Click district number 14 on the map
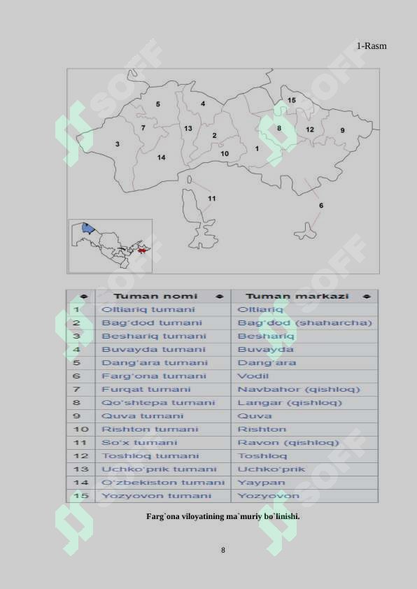Screen dimensions: 417x589 coord(161,157)
